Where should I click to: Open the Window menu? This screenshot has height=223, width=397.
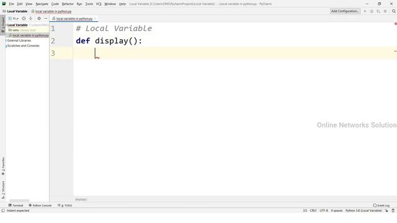pos(110,4)
